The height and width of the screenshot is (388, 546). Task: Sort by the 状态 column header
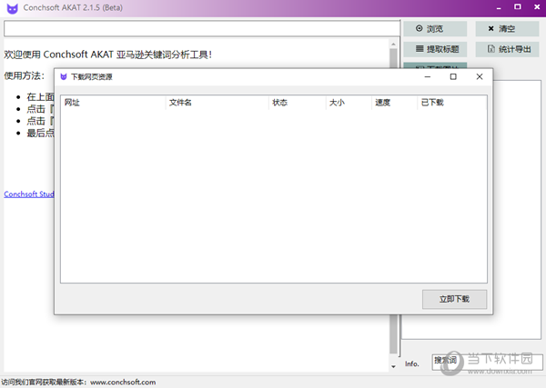(297, 103)
